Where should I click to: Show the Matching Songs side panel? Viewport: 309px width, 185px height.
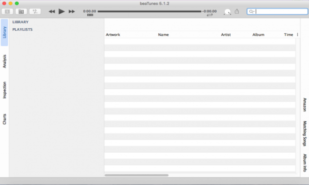pos(305,134)
